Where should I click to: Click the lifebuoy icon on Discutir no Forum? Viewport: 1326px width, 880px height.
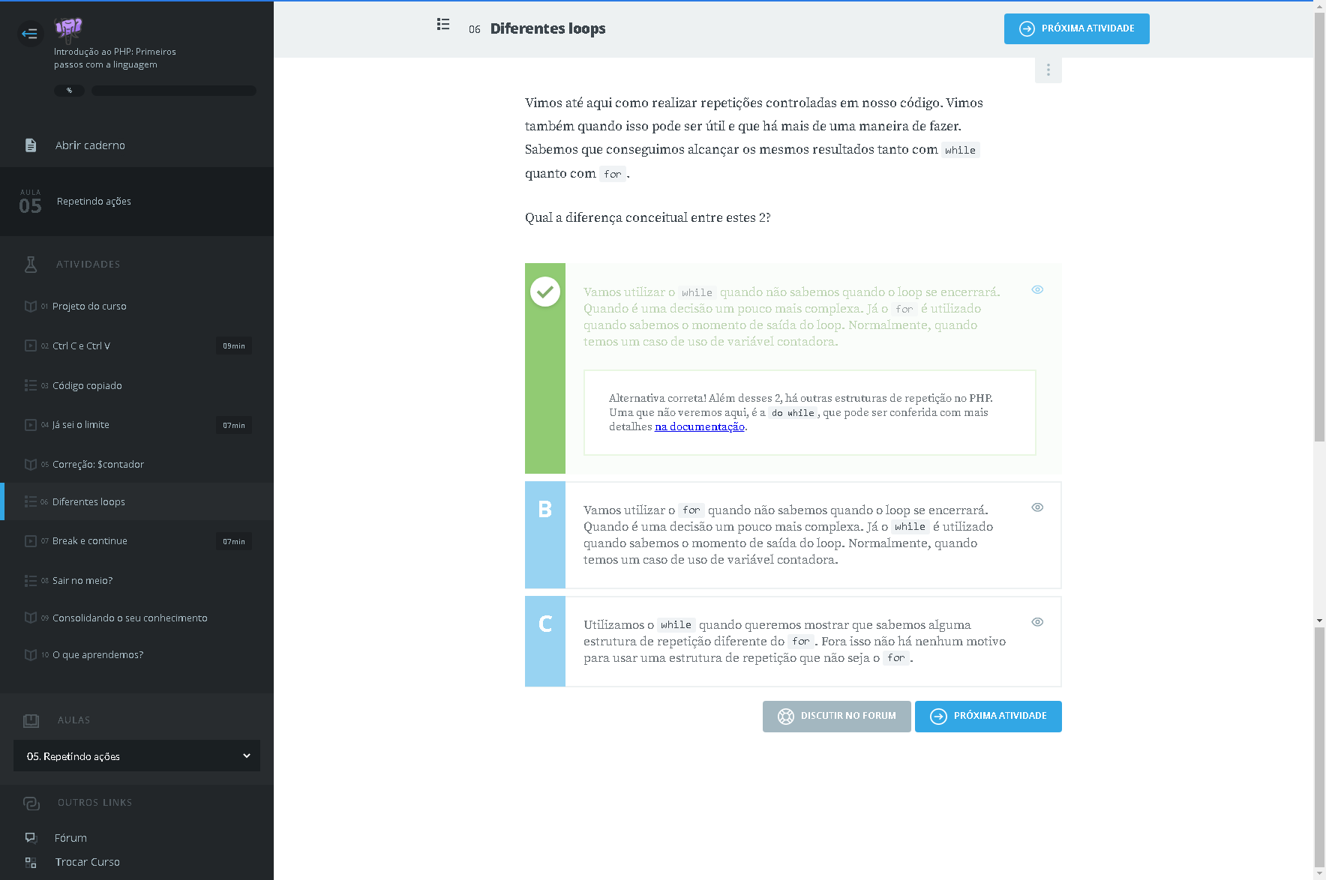coord(785,717)
